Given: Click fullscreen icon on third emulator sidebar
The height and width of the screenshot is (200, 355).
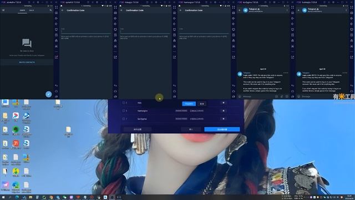Looking at the screenshot, I should point(174,7).
